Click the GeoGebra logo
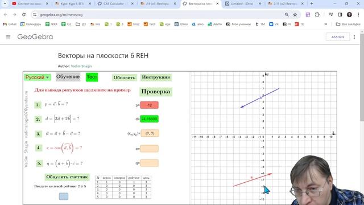 pos(35,36)
